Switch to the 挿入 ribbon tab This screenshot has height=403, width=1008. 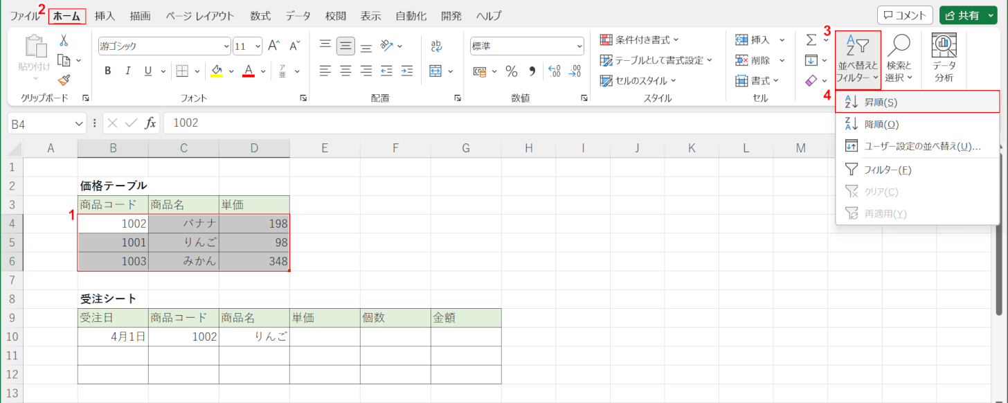tap(105, 15)
